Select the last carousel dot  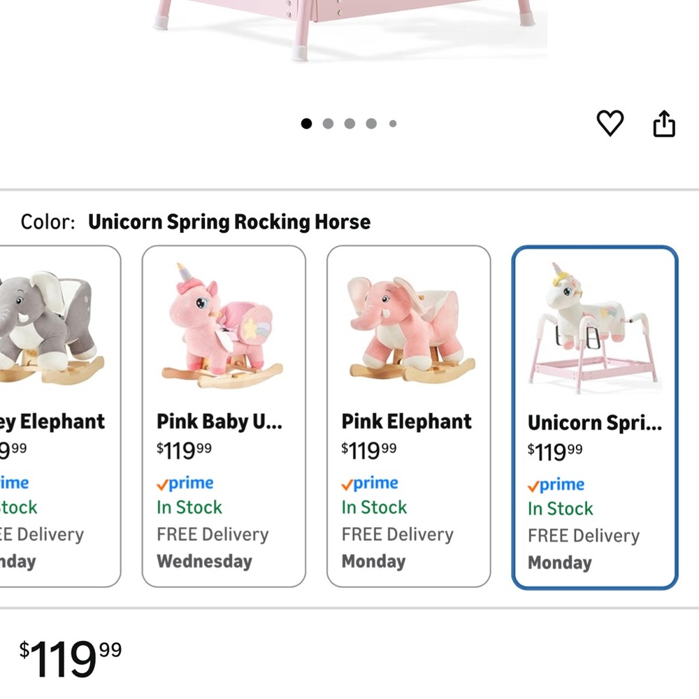pyautogui.click(x=393, y=123)
